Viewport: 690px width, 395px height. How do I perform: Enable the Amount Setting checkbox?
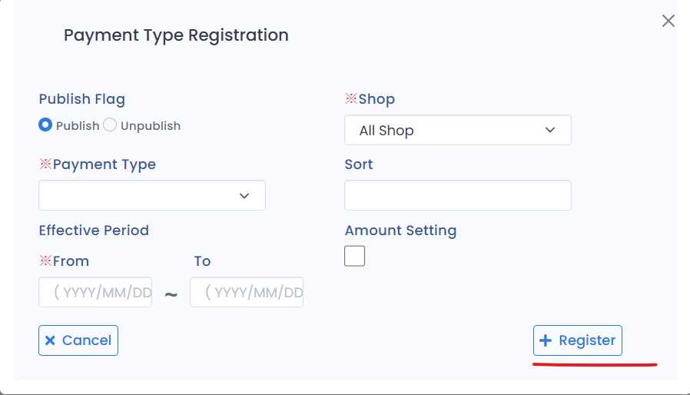click(x=354, y=256)
